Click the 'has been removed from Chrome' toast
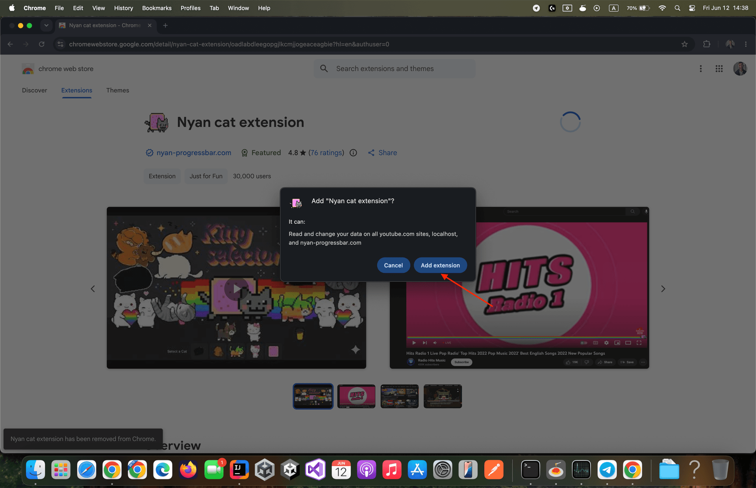The width and height of the screenshot is (756, 488). click(x=83, y=439)
